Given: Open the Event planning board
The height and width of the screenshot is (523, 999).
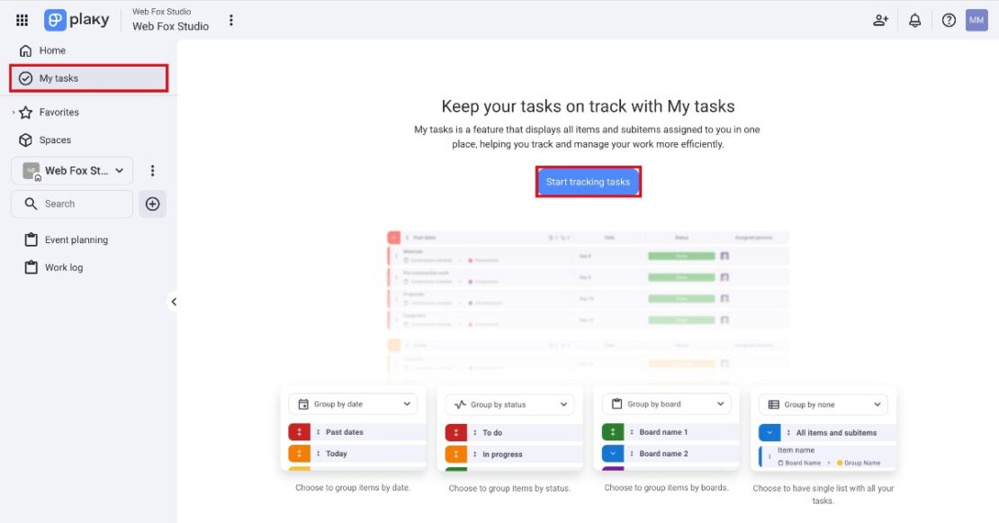Looking at the screenshot, I should (x=76, y=239).
